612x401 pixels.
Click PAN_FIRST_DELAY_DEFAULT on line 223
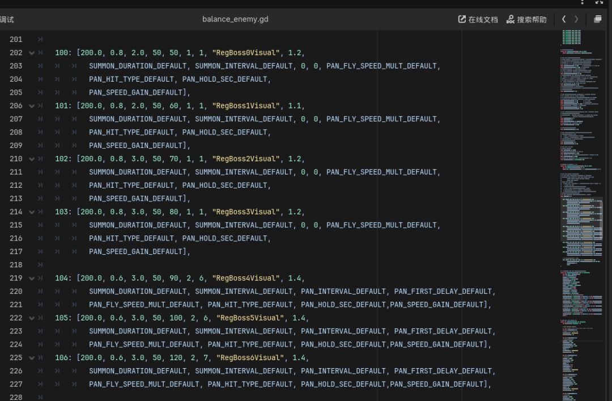[x=443, y=331]
